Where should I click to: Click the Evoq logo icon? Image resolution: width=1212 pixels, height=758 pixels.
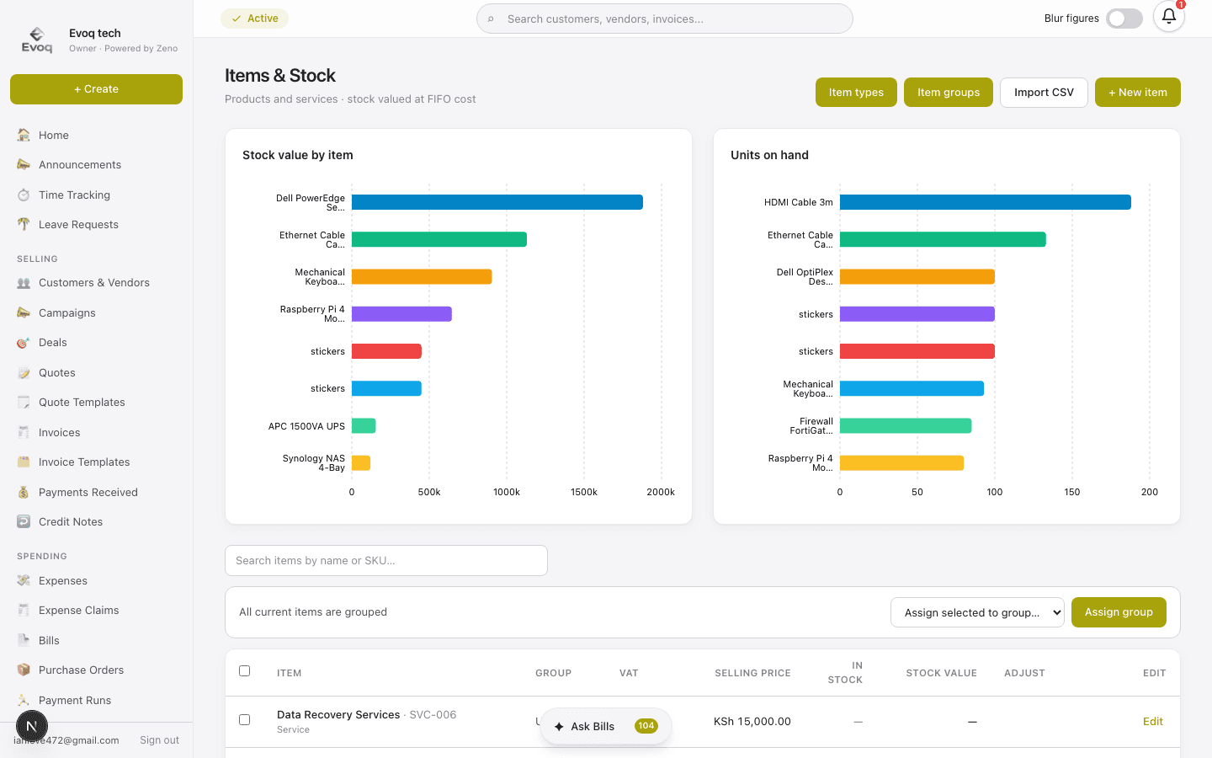37,40
